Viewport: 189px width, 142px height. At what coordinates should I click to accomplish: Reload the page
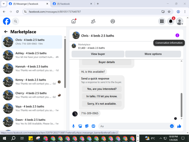(17, 12)
